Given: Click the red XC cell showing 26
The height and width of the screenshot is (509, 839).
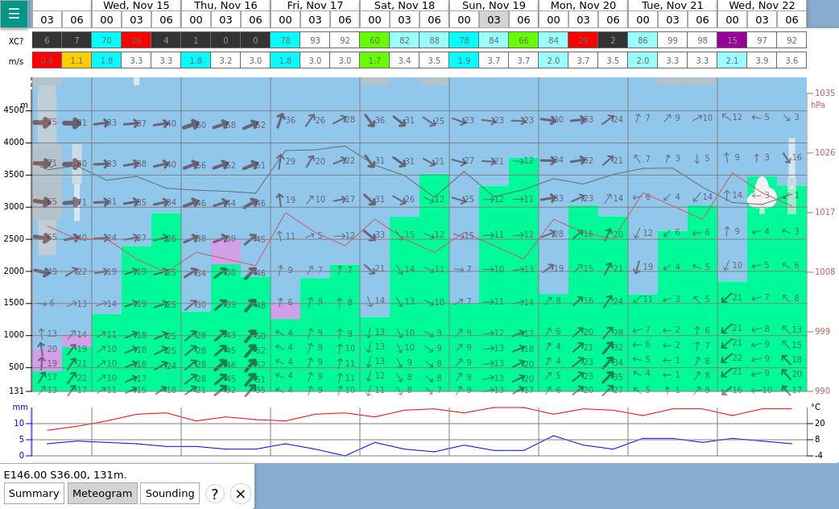Looking at the screenshot, I should 136,40.
